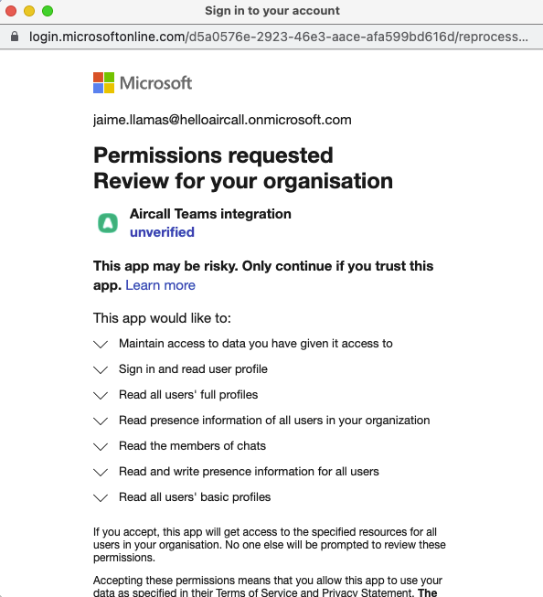Expand the Sign in and read user profile chevron

tap(101, 369)
